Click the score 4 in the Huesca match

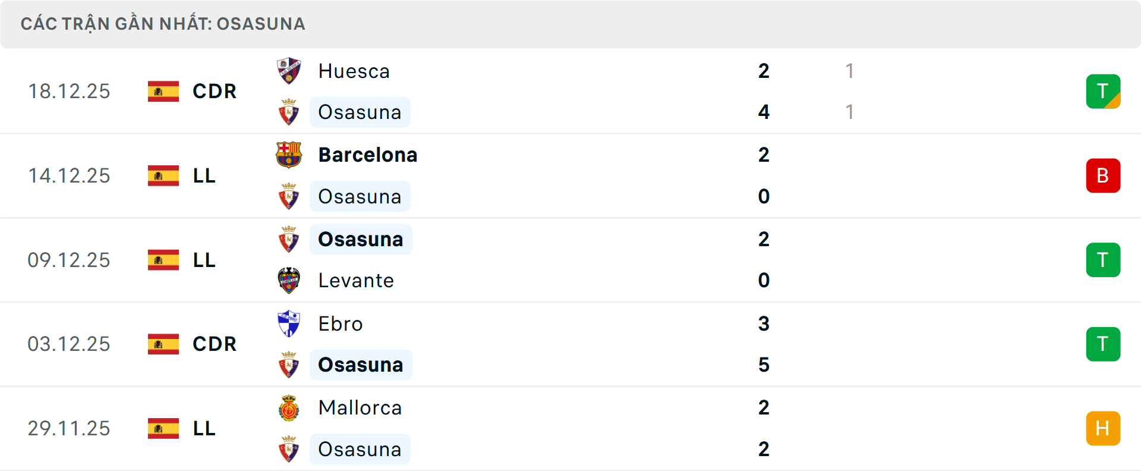(764, 112)
